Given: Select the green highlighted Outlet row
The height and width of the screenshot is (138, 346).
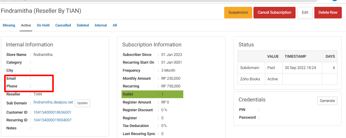Looking at the screenshot, I should (152, 94).
